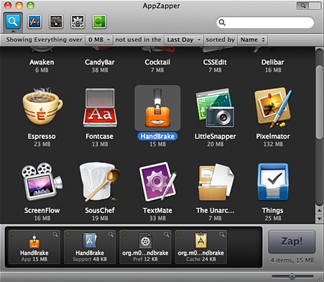Reveal handbrake Pref file with magnifier
The image size is (324, 282).
167,235
